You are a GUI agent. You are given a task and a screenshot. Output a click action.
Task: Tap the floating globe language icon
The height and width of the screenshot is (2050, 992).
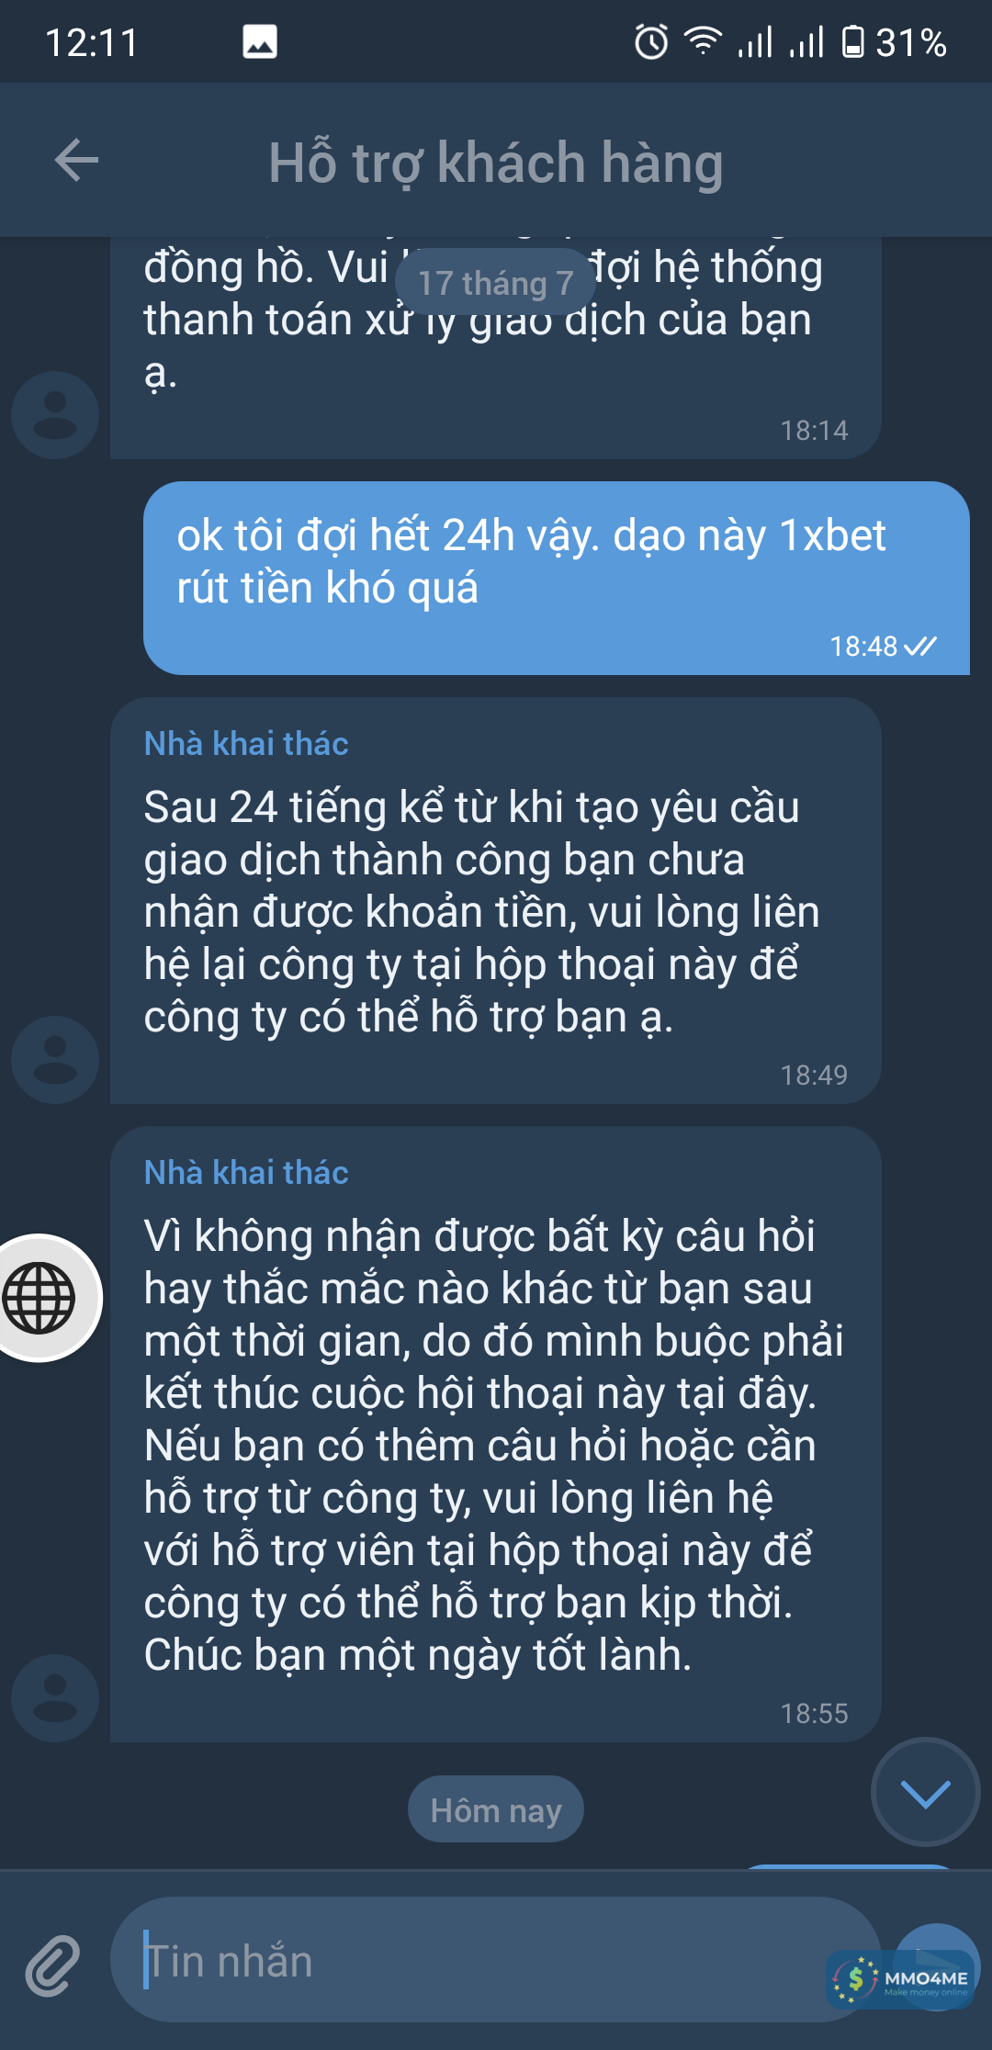[40, 1298]
